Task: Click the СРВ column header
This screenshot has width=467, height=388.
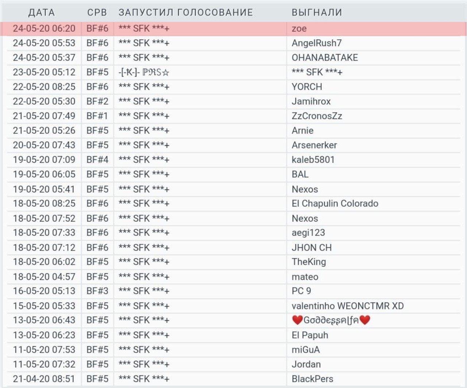Action: click(97, 12)
